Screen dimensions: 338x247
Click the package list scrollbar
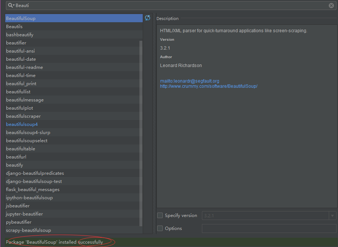tap(141, 133)
